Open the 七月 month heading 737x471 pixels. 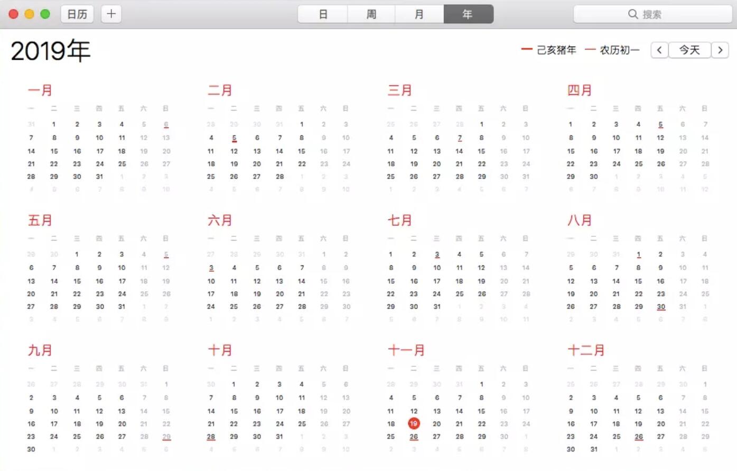[x=400, y=220]
